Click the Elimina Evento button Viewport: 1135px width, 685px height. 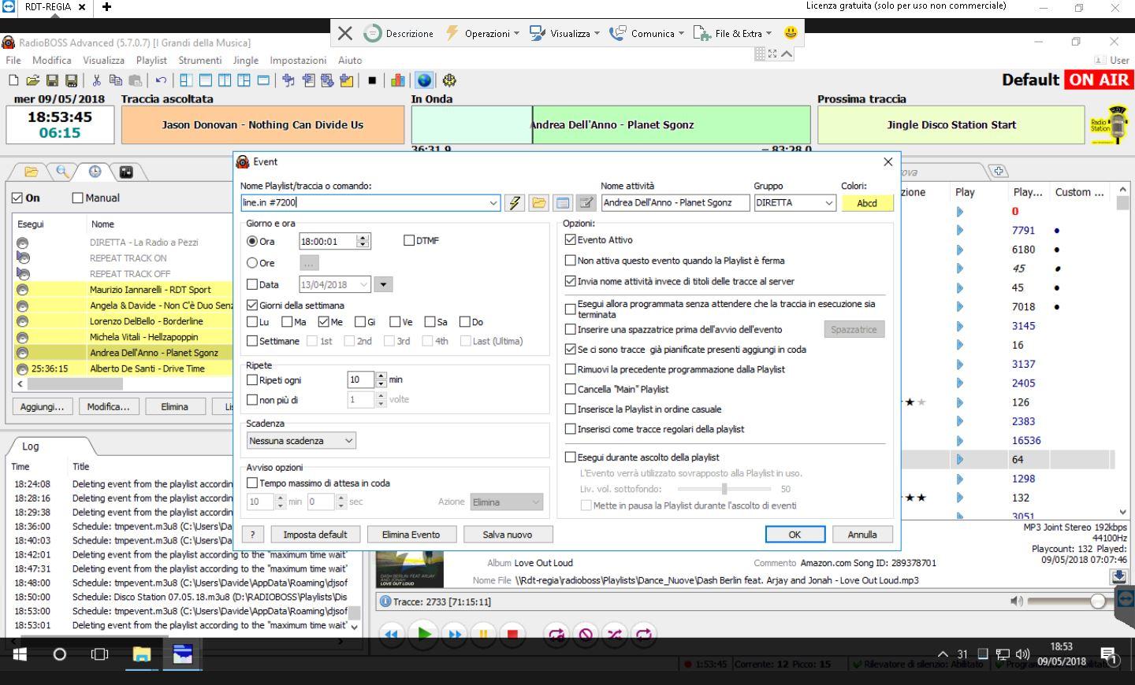[411, 535]
